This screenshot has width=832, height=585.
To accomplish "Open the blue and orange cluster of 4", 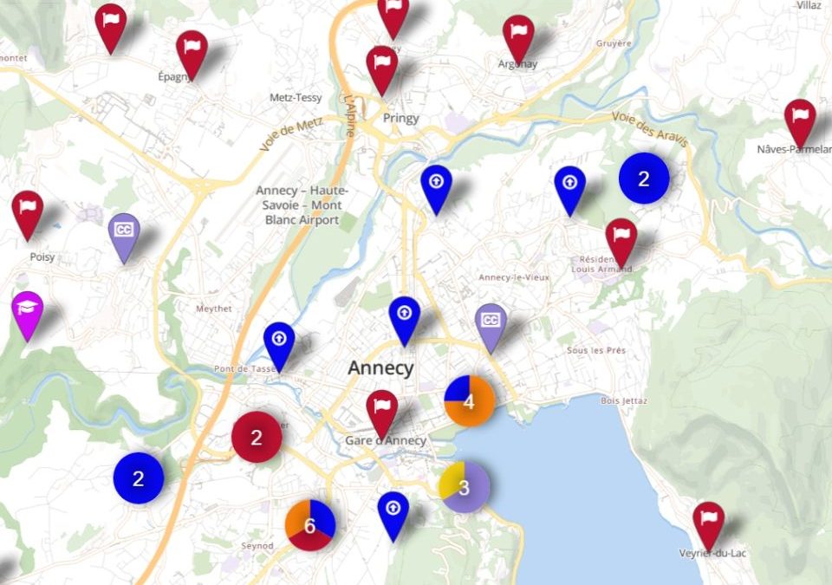I will (469, 402).
